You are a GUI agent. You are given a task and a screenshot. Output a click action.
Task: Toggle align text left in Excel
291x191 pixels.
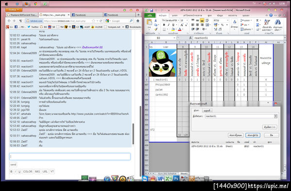[x=193, y=25]
